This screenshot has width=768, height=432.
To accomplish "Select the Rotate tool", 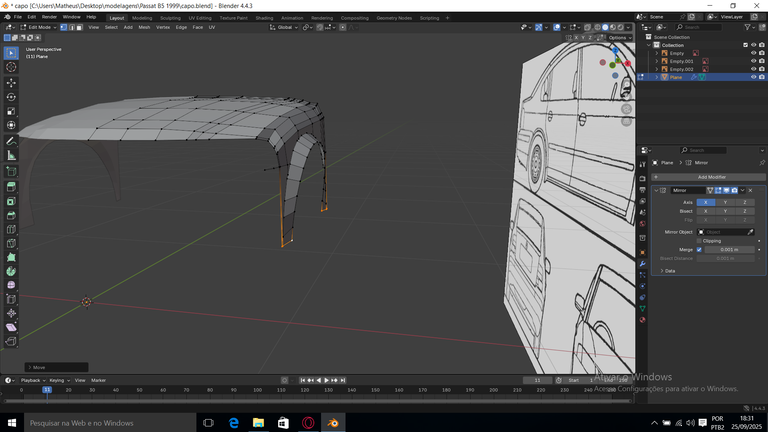I will tap(11, 97).
